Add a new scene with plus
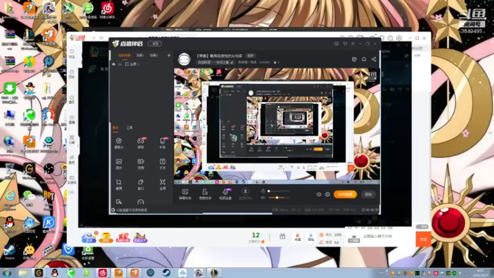Viewport: 494px width, 278px height. click(x=169, y=55)
